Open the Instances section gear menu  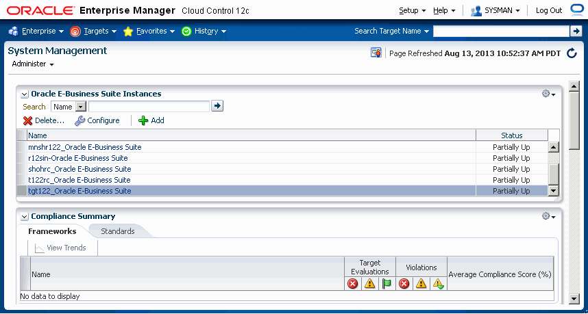click(549, 94)
